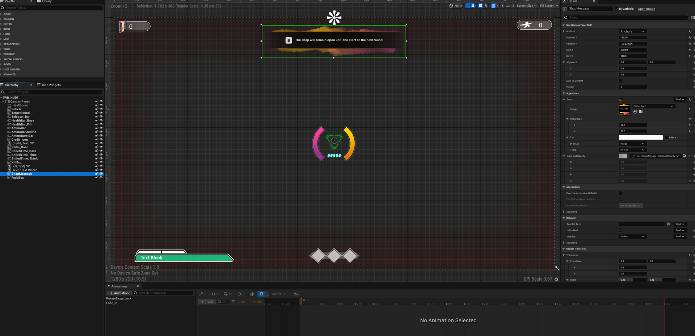Open the sequencer playback options menu
The width and height of the screenshot is (695, 336).
coord(227,294)
